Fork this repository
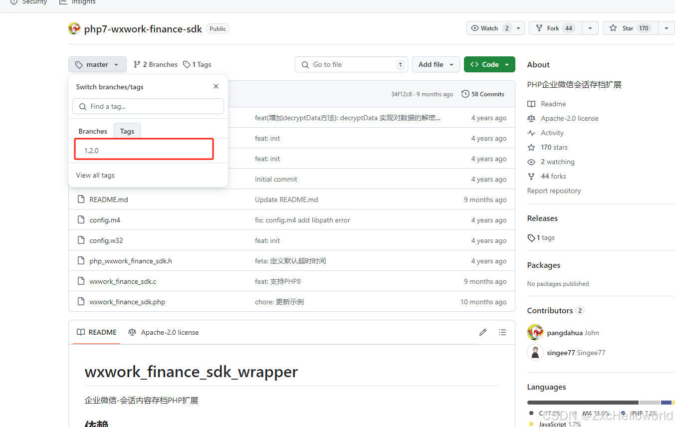Image resolution: width=675 pixels, height=427 pixels. 555,28
